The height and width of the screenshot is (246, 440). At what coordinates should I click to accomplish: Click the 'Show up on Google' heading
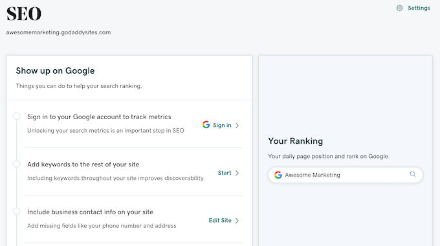click(x=55, y=71)
